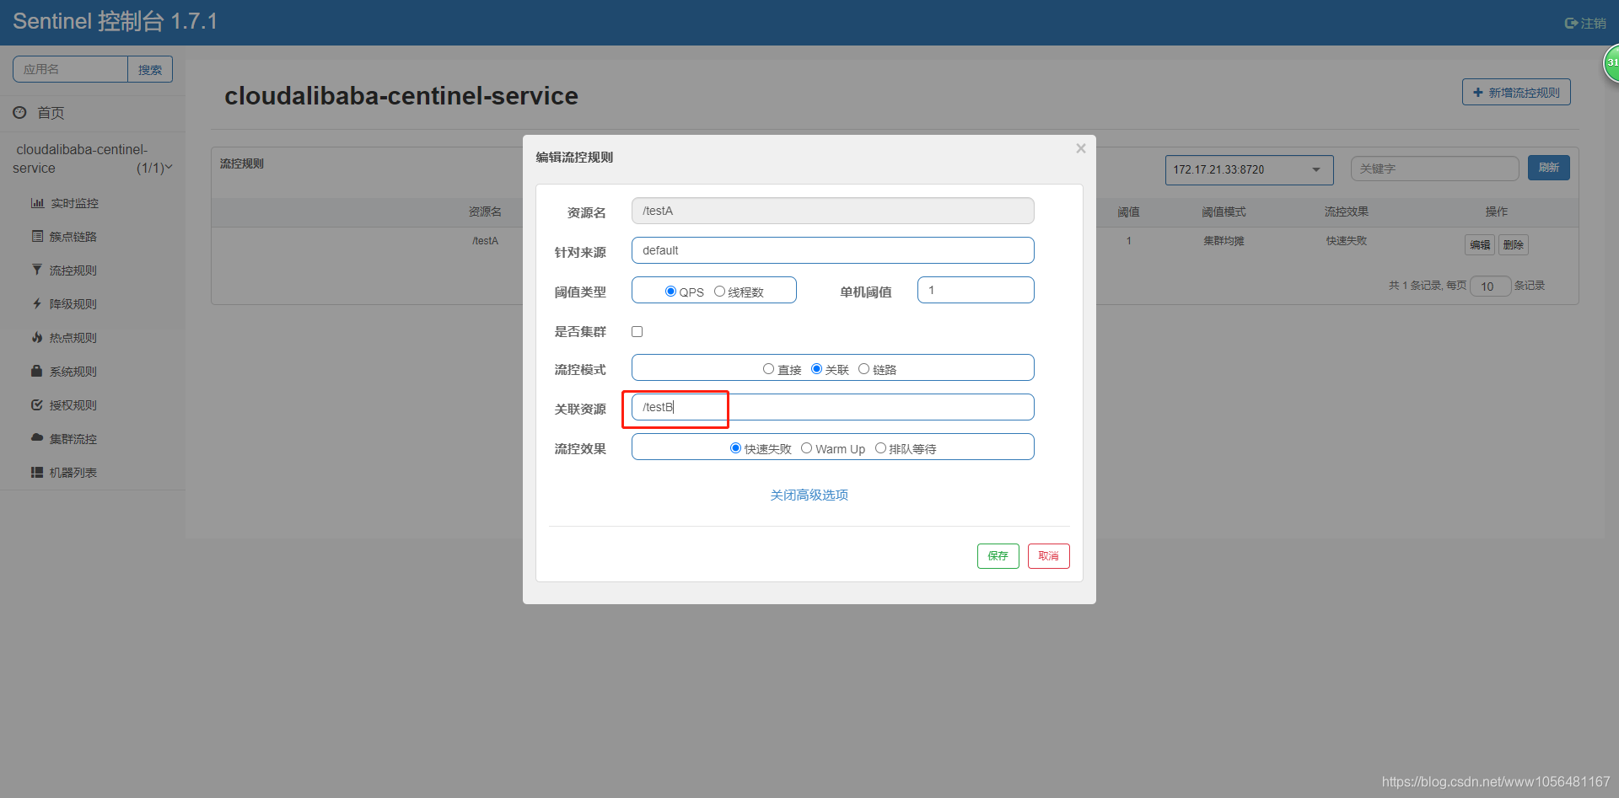Image resolution: width=1619 pixels, height=798 pixels.
Task: Click the 刷新 button
Action: pos(1549,168)
